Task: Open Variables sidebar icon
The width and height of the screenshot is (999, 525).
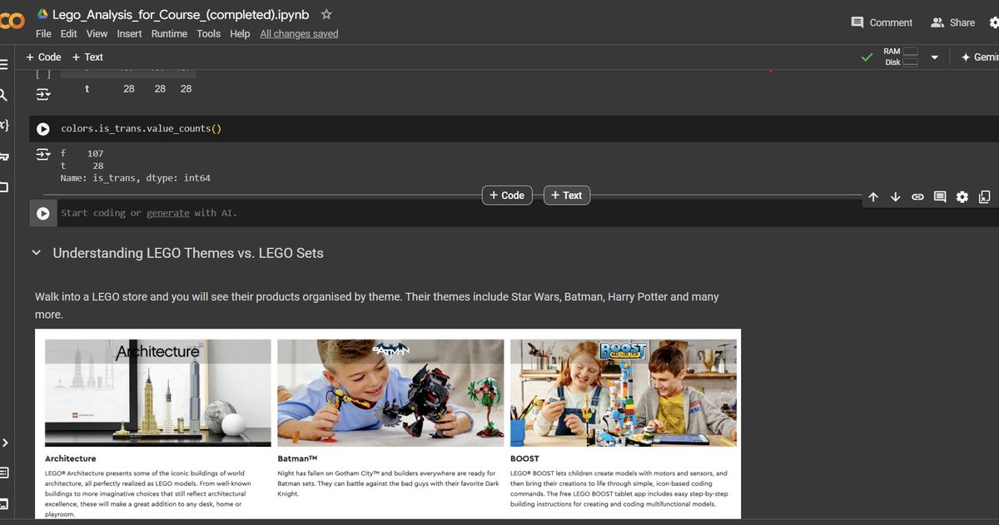Action: (x=4, y=125)
